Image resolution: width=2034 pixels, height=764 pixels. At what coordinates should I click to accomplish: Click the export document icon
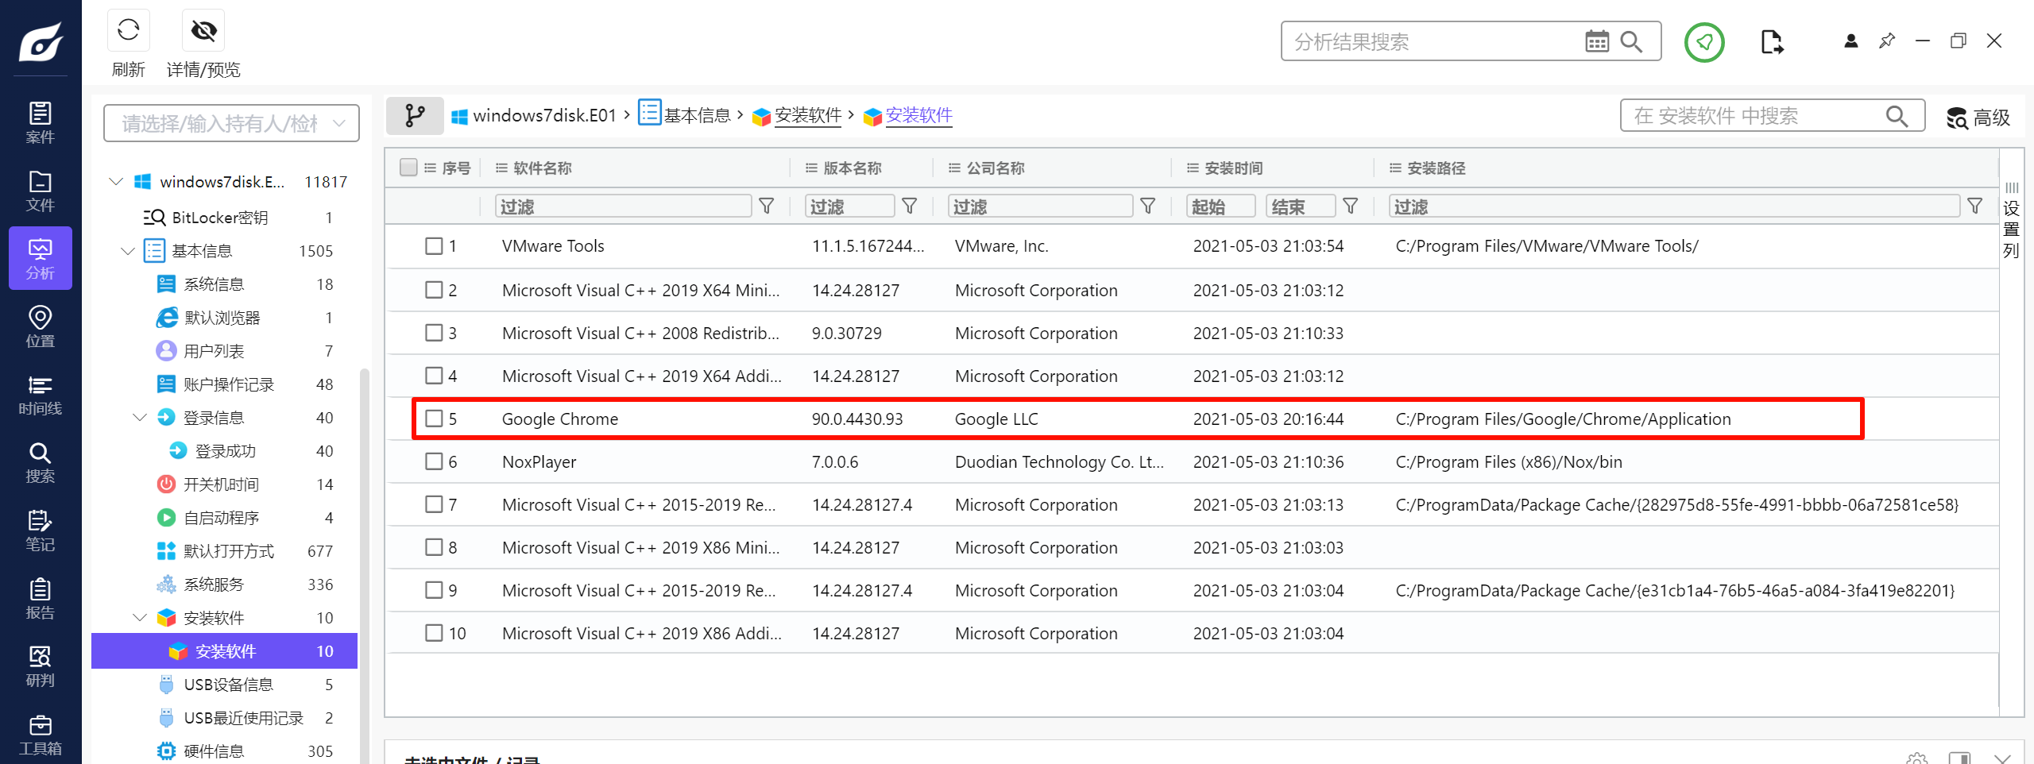pyautogui.click(x=1772, y=41)
